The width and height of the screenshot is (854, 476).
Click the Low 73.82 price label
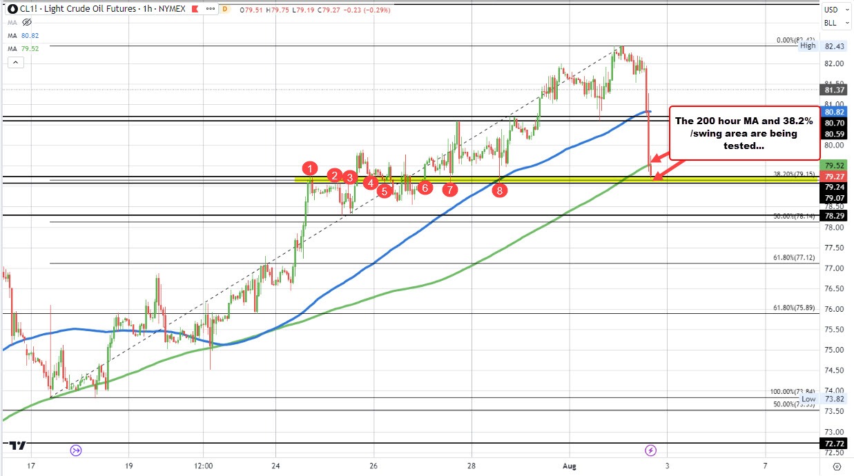point(824,399)
